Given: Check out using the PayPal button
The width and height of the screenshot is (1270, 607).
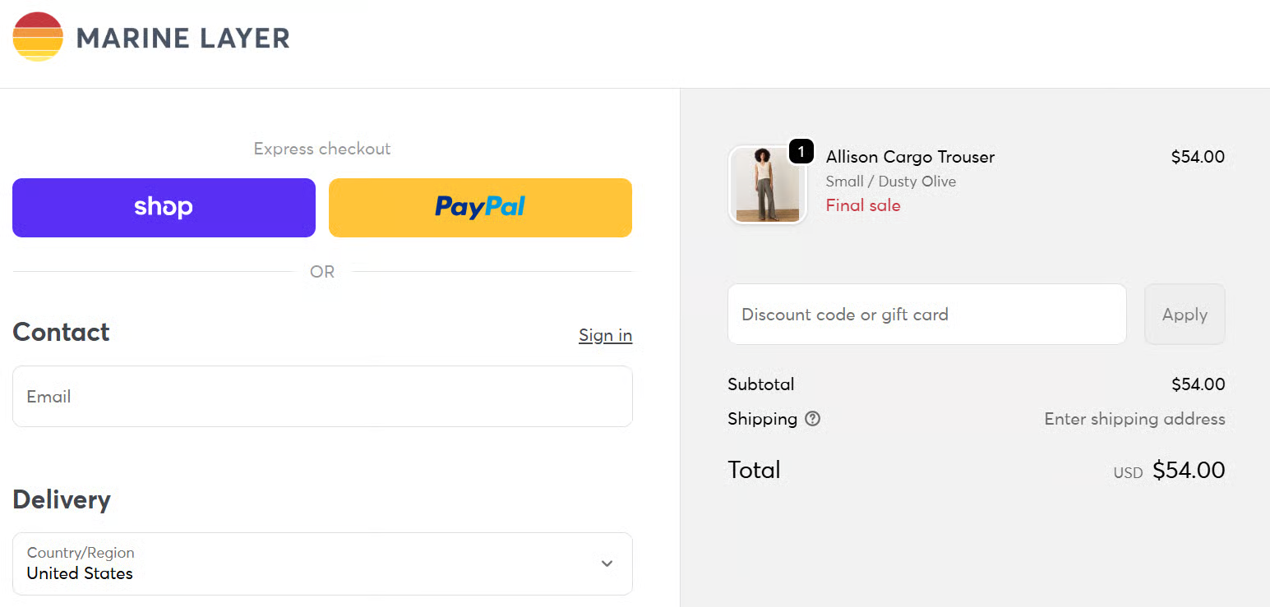Looking at the screenshot, I should coord(480,208).
